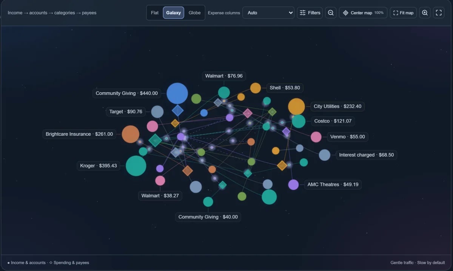
Task: Click the City Utilities · $232.40 label
Action: pos(337,107)
